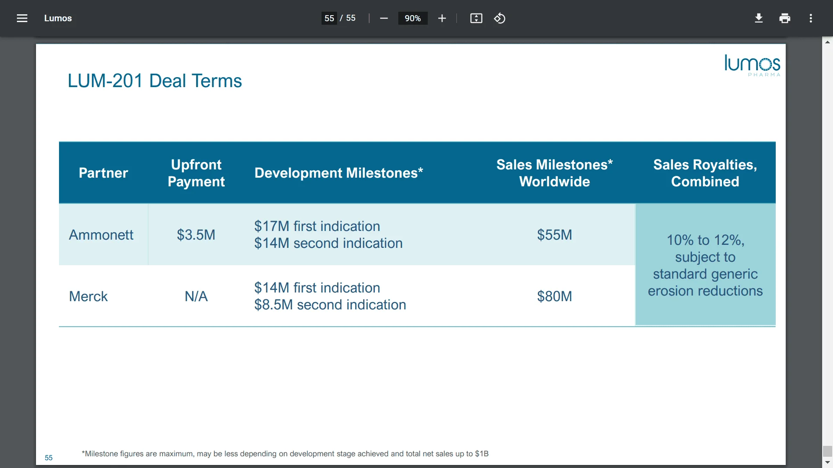The image size is (833, 468).
Task: Scroll down using the right scrollbar
Action: click(828, 464)
